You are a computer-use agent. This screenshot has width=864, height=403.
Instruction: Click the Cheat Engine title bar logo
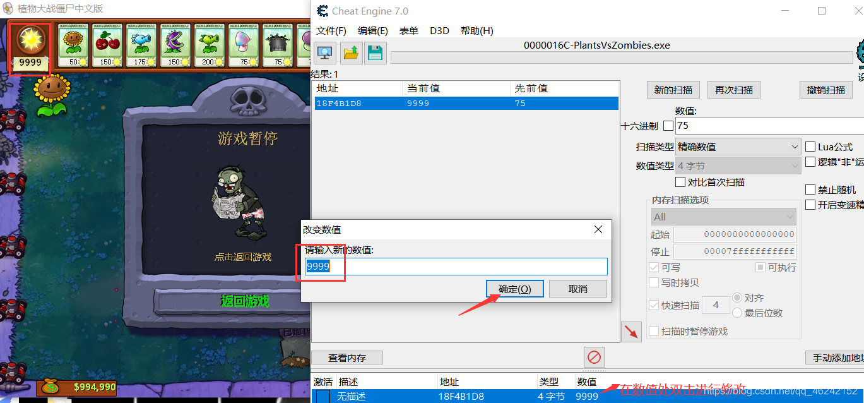(323, 11)
